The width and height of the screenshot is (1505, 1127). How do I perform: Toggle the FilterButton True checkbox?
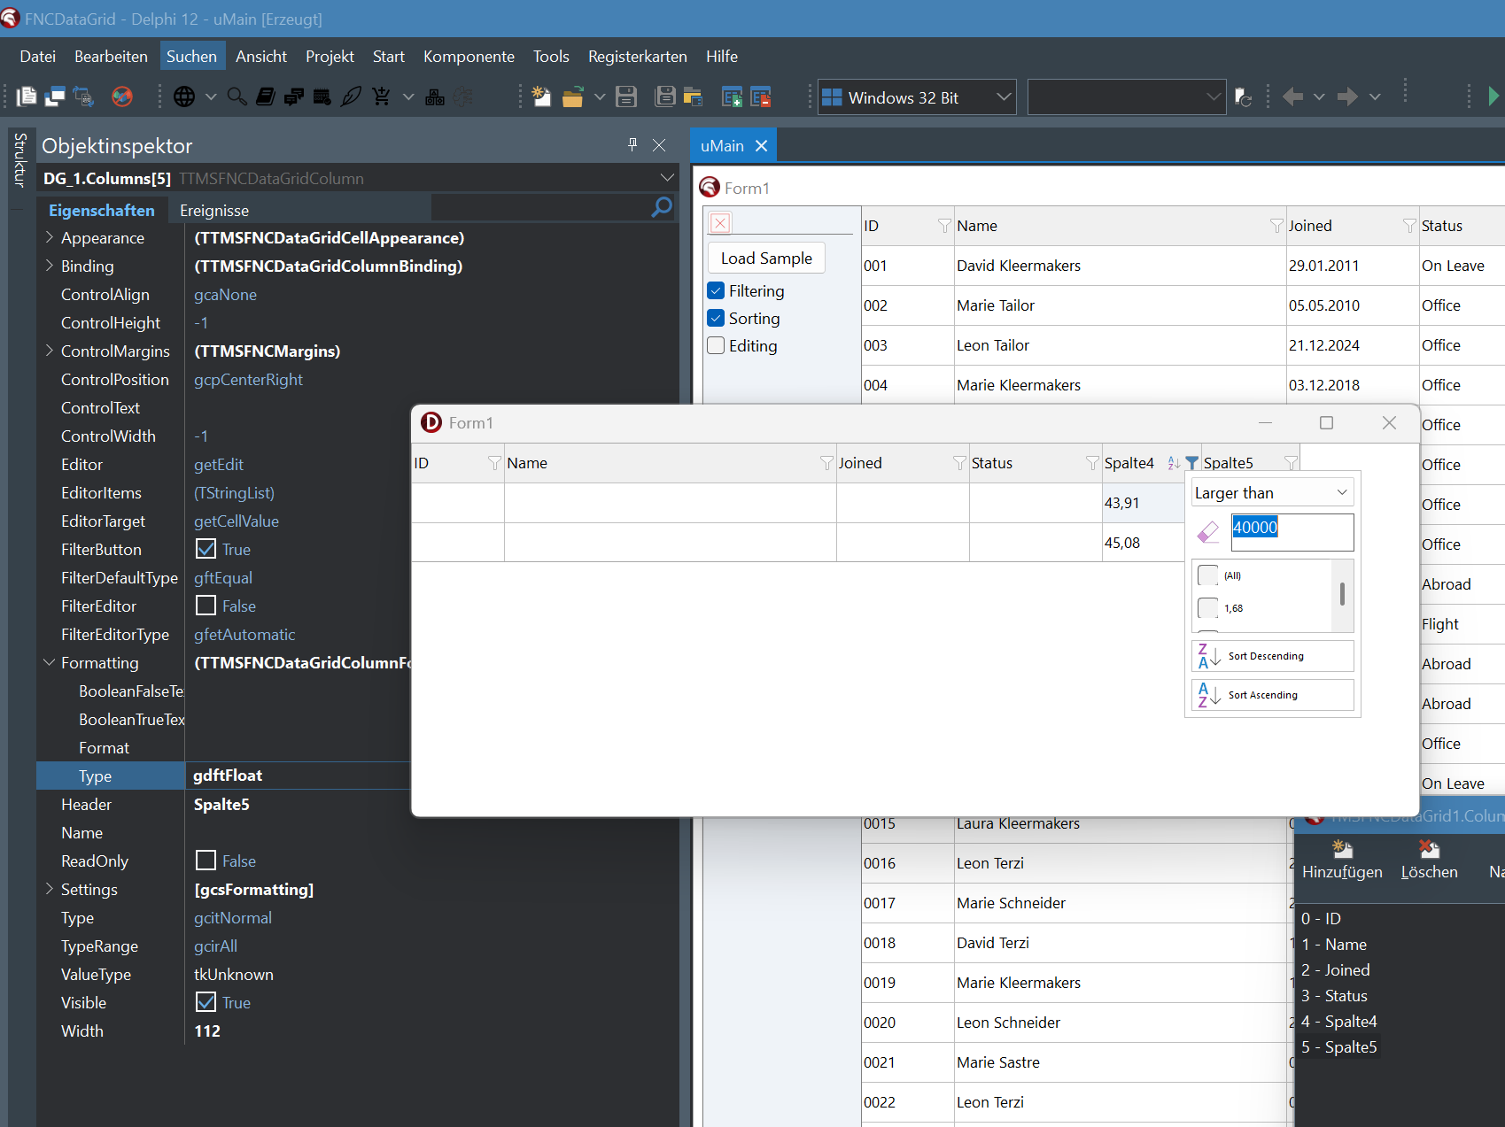206,549
